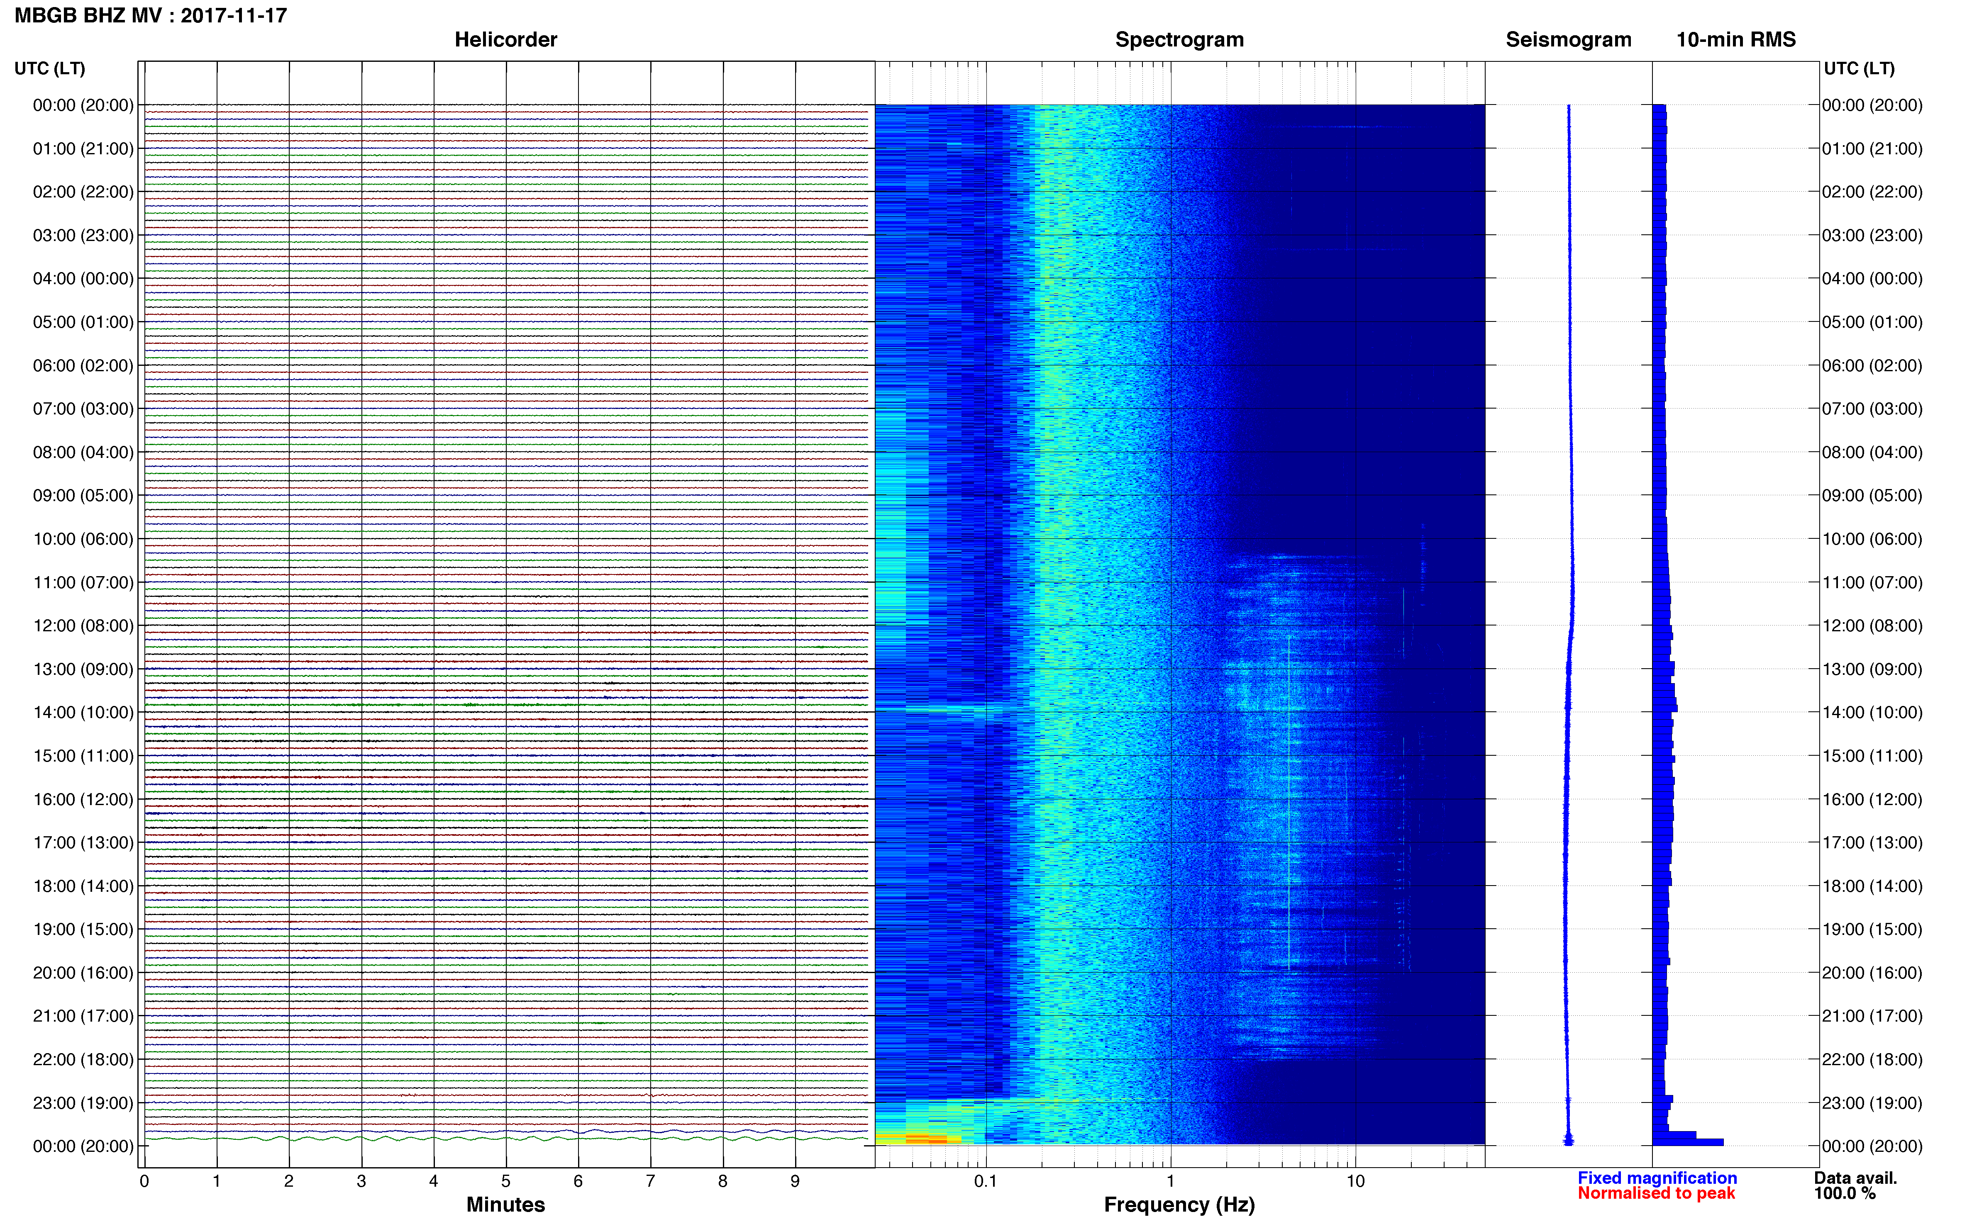The image size is (1967, 1229).
Task: Click the '2' tick on the Minutes axis
Action: [x=289, y=1181]
